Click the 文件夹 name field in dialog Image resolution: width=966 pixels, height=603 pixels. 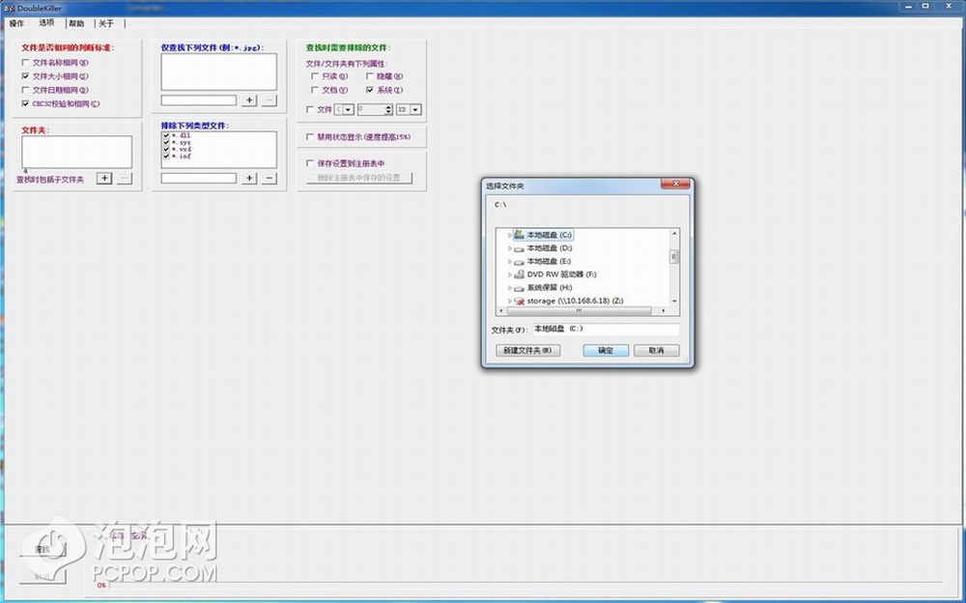[606, 330]
